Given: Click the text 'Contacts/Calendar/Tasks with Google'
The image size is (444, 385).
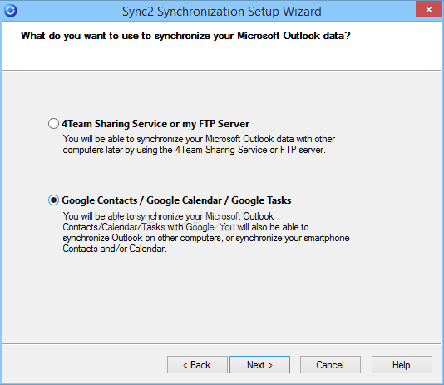Looking at the screenshot, I should point(138,227).
